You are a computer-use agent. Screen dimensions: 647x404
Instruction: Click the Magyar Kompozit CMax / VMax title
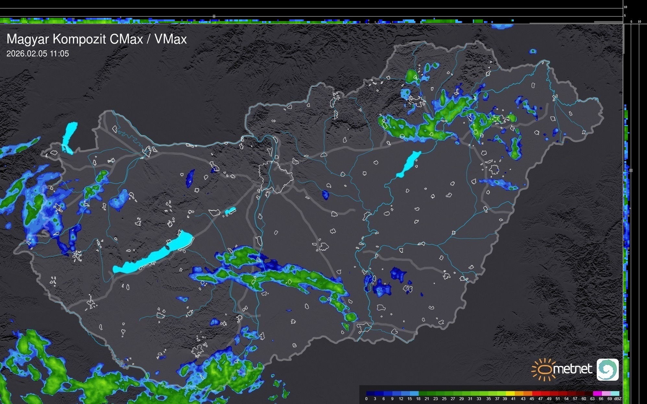pos(97,39)
